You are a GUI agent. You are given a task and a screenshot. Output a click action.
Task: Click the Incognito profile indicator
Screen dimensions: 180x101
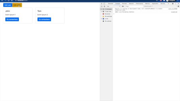click(171, 1)
